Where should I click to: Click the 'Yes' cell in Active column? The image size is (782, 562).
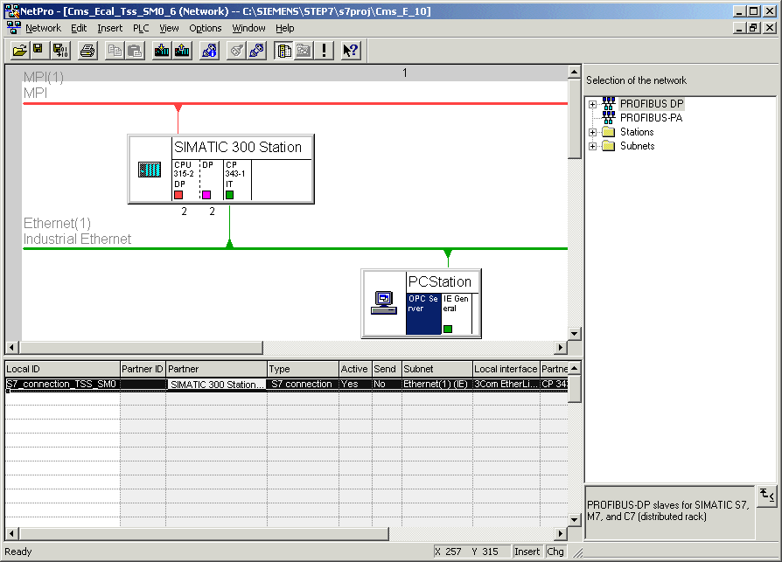point(355,384)
